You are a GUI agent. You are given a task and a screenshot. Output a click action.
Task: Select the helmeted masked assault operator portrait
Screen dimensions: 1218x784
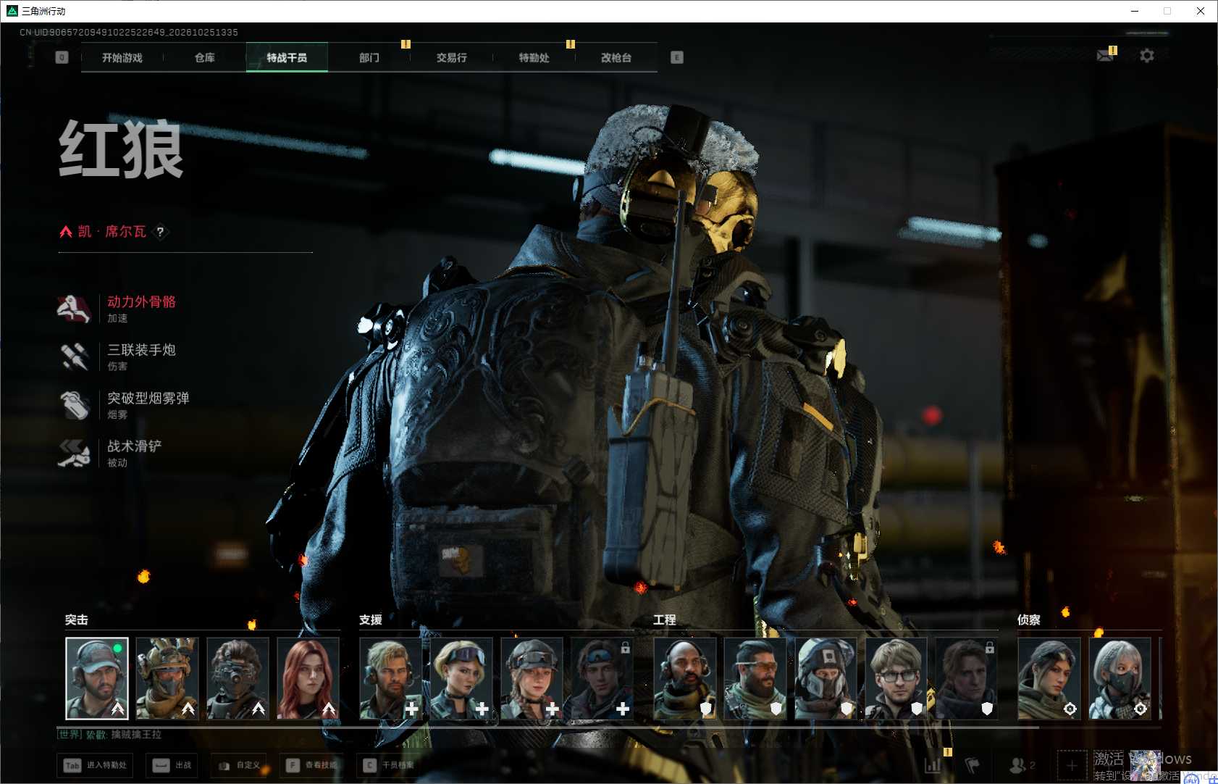(x=167, y=678)
